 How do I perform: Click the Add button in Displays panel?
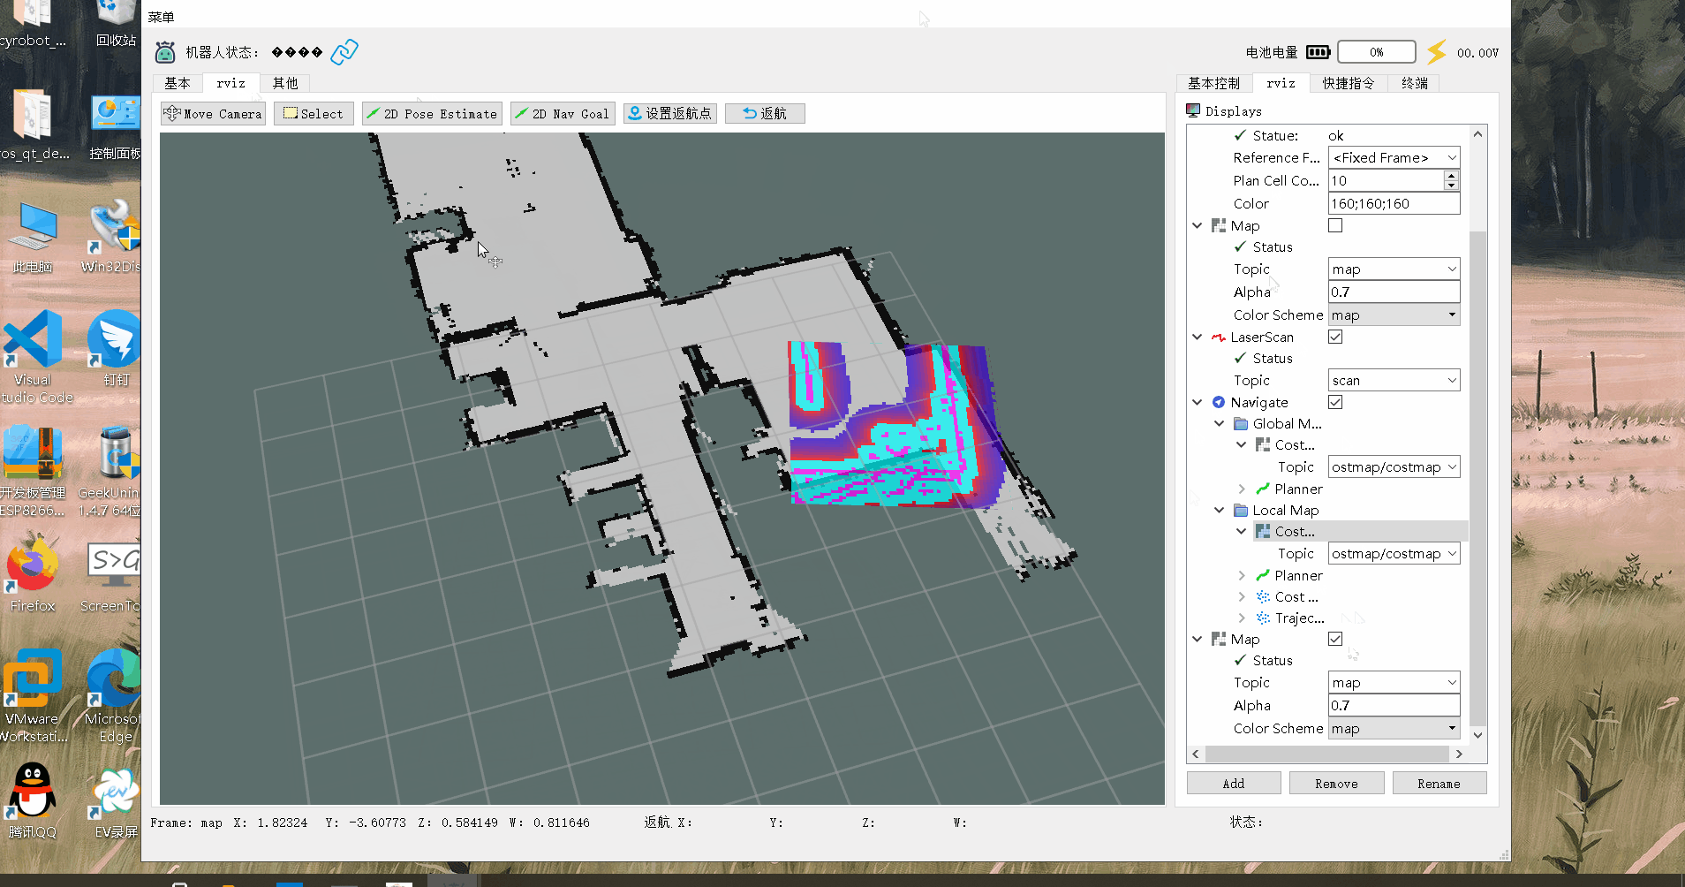pos(1233,783)
